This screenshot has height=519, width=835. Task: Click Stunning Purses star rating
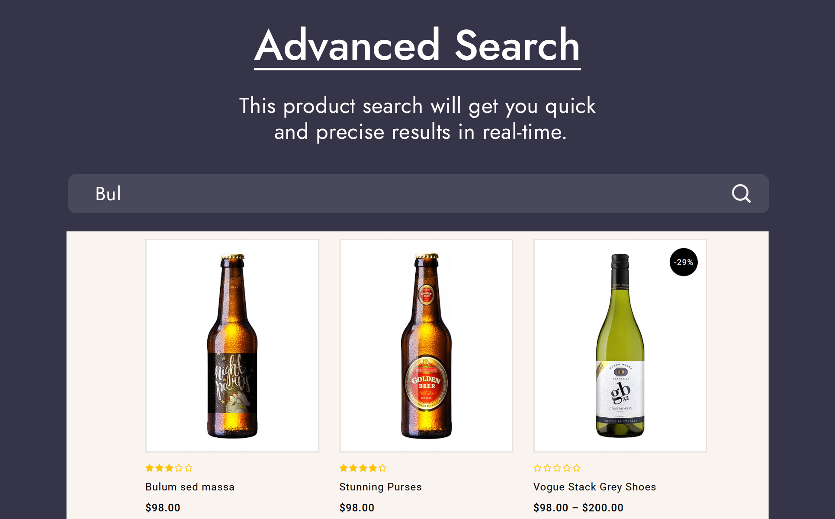(x=363, y=468)
